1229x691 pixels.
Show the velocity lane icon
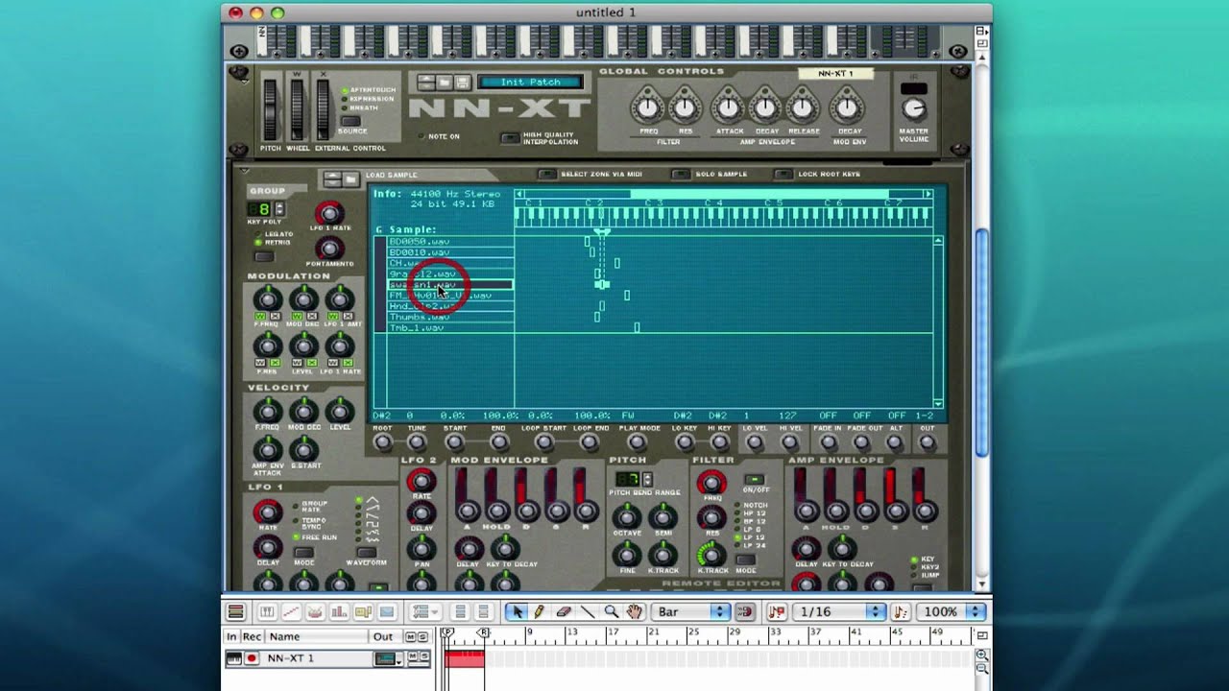[339, 611]
